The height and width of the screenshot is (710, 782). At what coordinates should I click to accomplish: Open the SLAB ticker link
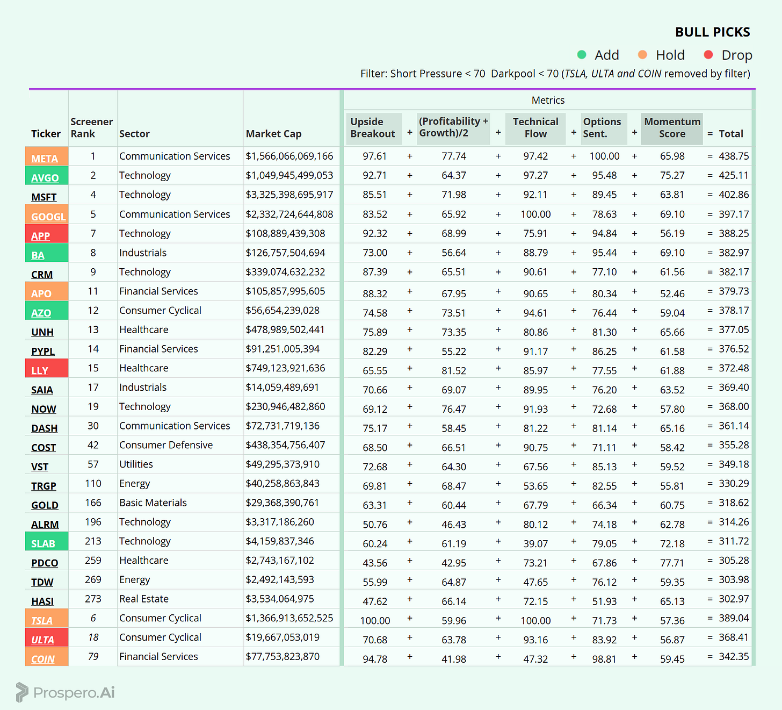pyautogui.click(x=43, y=544)
